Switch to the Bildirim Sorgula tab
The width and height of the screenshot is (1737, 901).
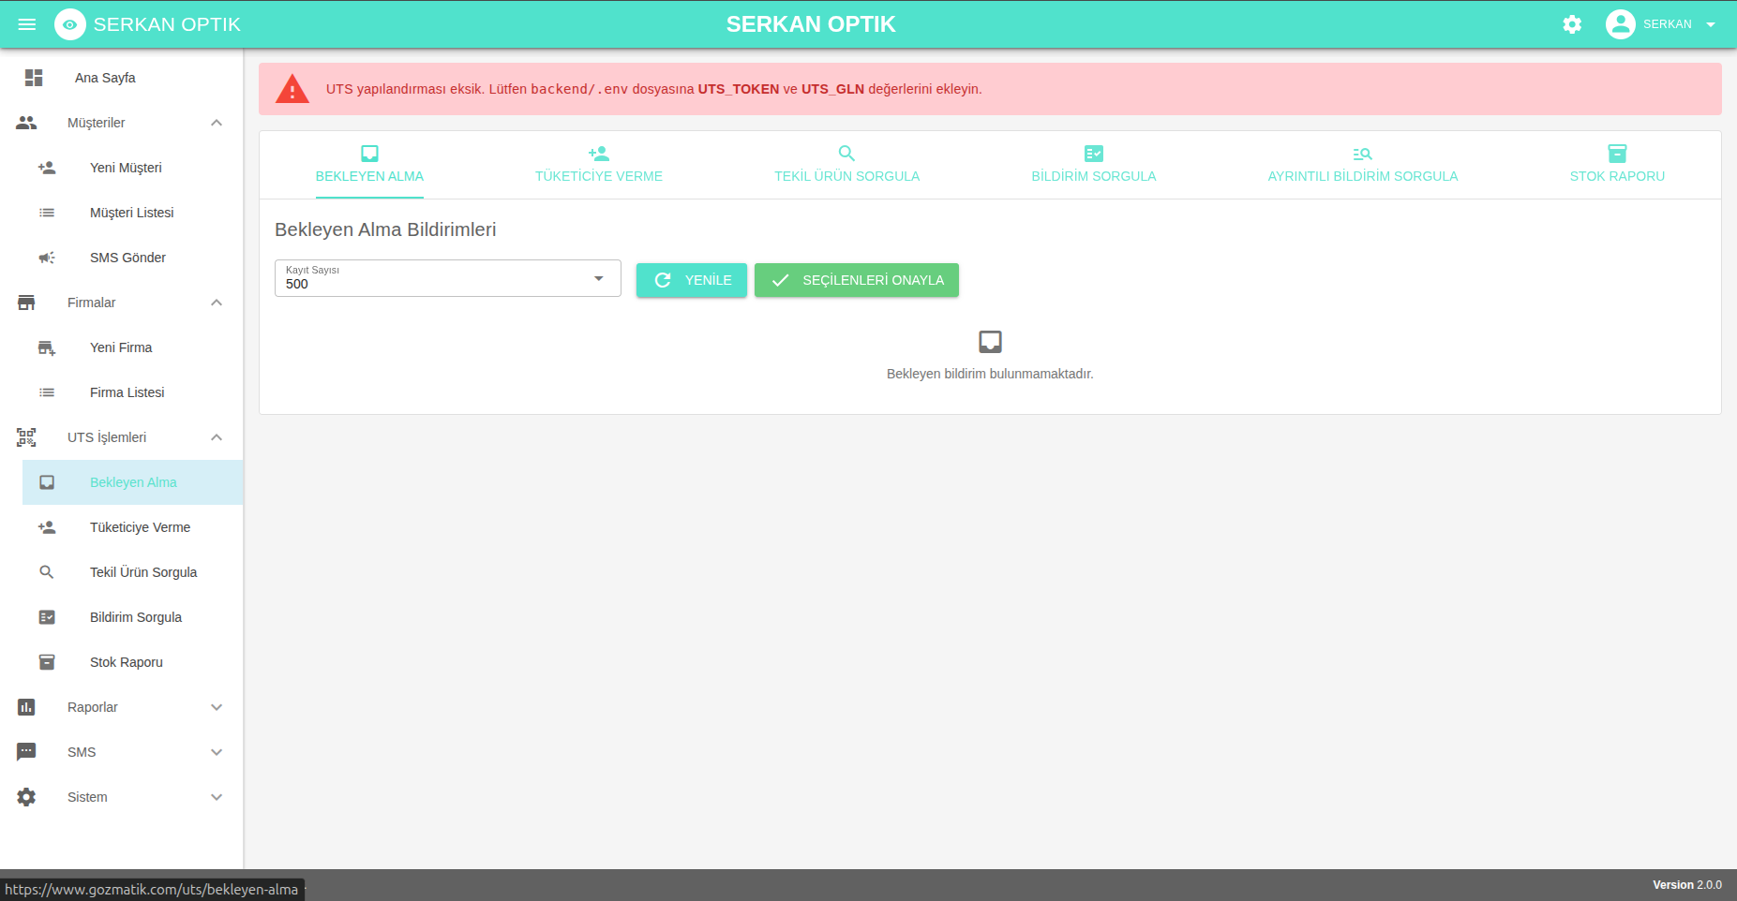tap(1094, 165)
